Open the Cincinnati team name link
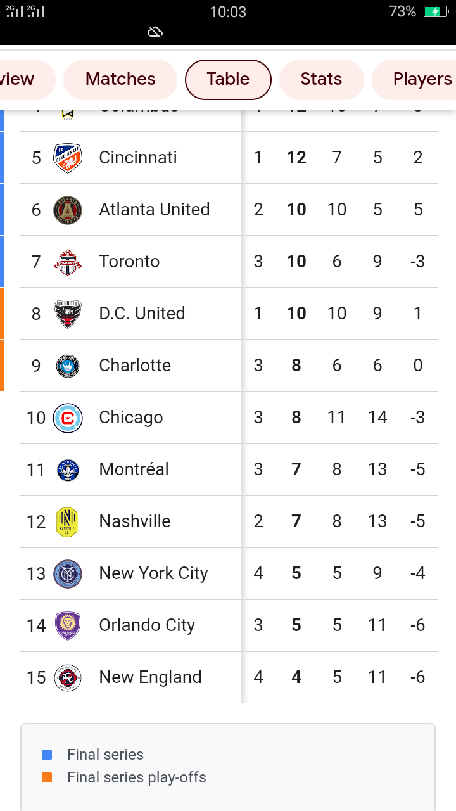The image size is (456, 811). [x=138, y=158]
